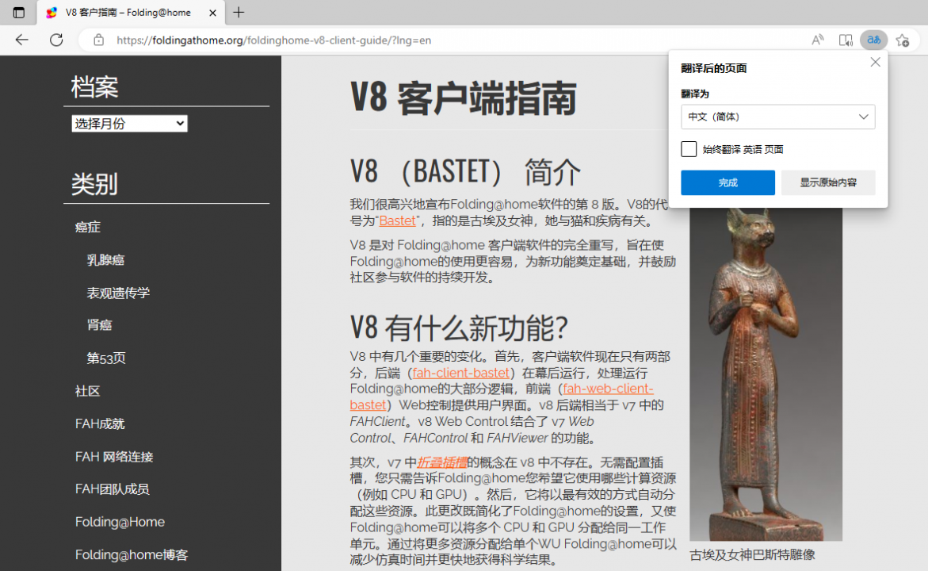Open the 社区 category
The height and width of the screenshot is (571, 928).
click(x=88, y=391)
